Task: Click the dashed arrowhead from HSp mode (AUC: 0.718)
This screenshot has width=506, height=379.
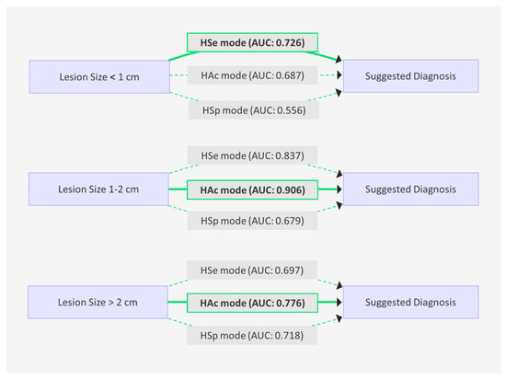Action: 339,318
